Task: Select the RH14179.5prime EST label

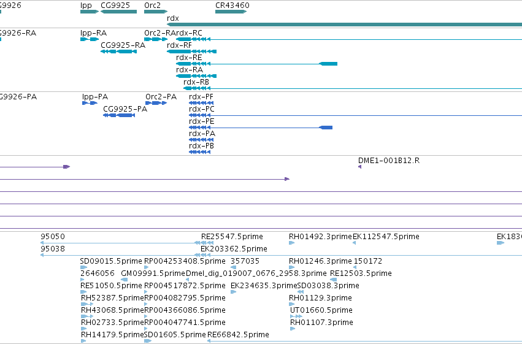Action: (112, 335)
